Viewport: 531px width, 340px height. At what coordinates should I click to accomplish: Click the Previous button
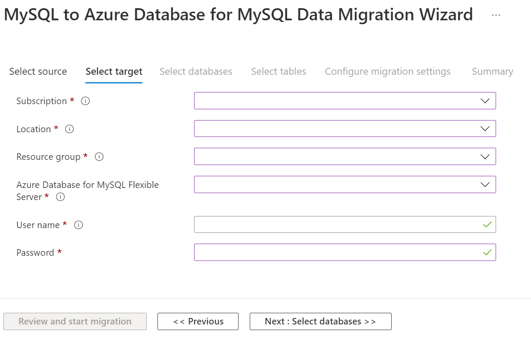pos(198,321)
